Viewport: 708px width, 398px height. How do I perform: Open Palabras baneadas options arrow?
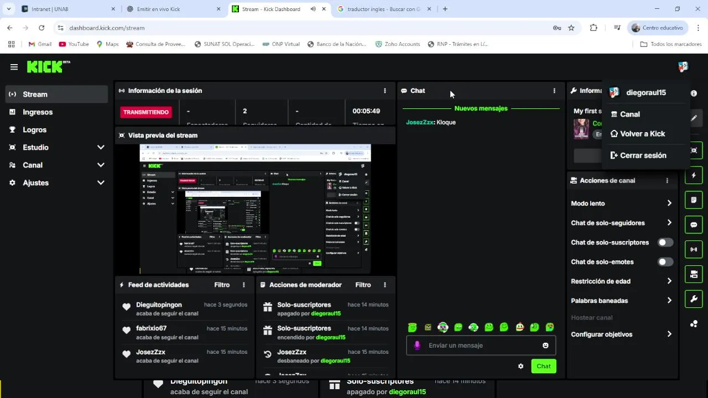point(669,301)
